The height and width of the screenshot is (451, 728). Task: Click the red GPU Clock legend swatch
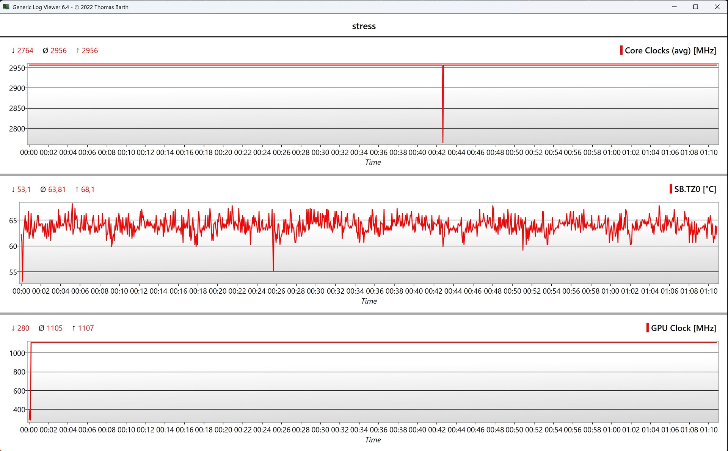coord(647,328)
